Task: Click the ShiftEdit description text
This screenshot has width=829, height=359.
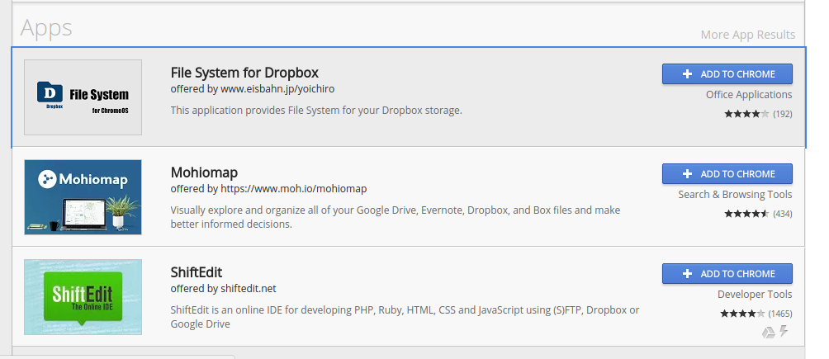Action: [405, 317]
